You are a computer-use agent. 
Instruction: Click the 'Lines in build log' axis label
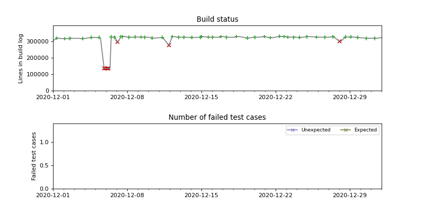tap(21, 58)
